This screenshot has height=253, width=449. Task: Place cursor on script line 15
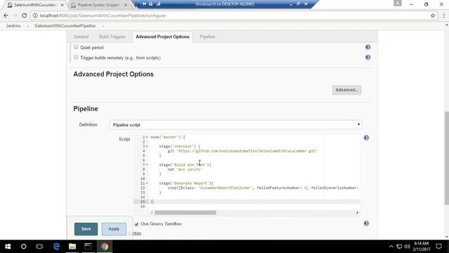(x=255, y=202)
